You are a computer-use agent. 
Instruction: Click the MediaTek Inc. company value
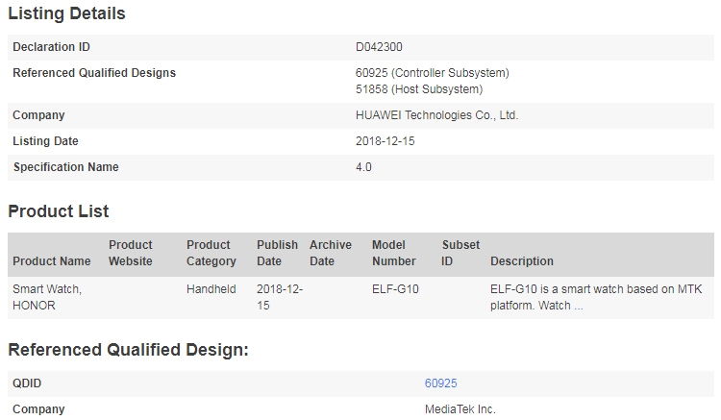(460, 409)
